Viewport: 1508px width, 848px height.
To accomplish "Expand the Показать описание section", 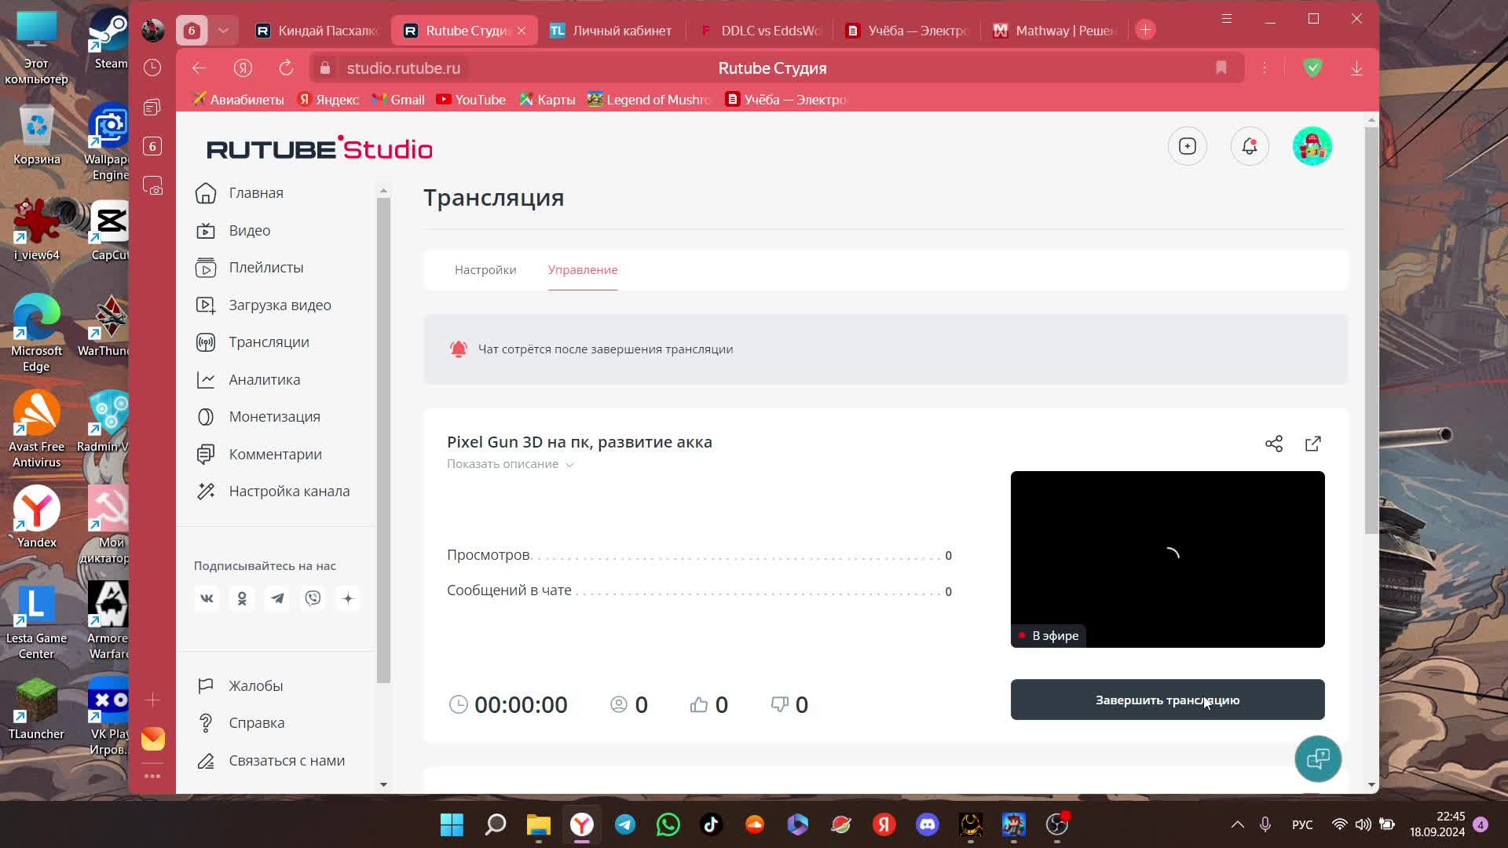I will click(511, 464).
